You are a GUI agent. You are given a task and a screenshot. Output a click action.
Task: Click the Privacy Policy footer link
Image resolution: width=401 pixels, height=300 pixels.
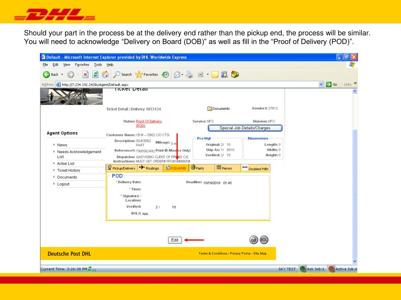(x=240, y=253)
